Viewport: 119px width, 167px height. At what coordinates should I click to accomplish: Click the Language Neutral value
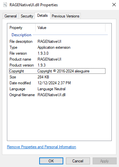click(51, 89)
